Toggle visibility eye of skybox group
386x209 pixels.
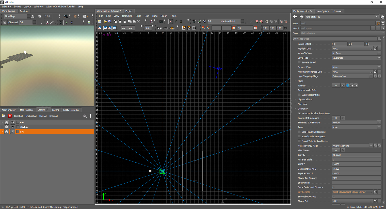pyautogui.click(x=12, y=127)
